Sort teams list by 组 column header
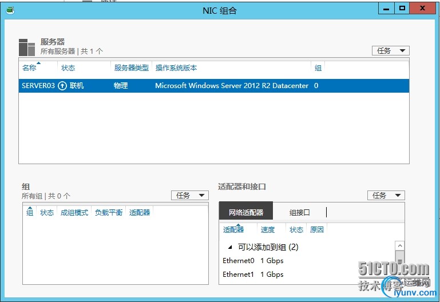The image size is (440, 302). pyautogui.click(x=30, y=213)
